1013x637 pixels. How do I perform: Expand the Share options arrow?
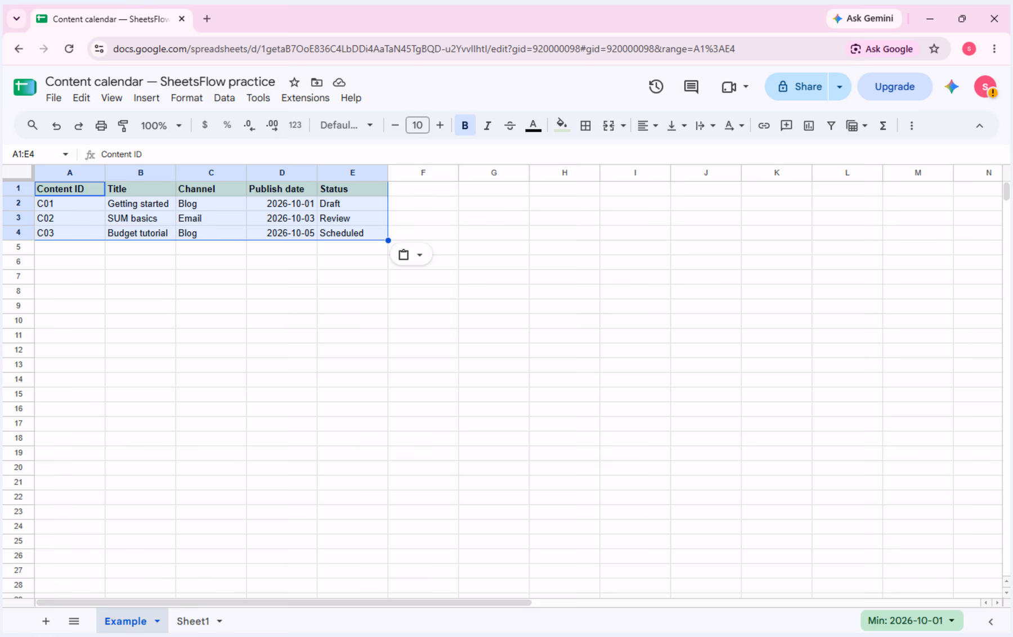tap(839, 87)
